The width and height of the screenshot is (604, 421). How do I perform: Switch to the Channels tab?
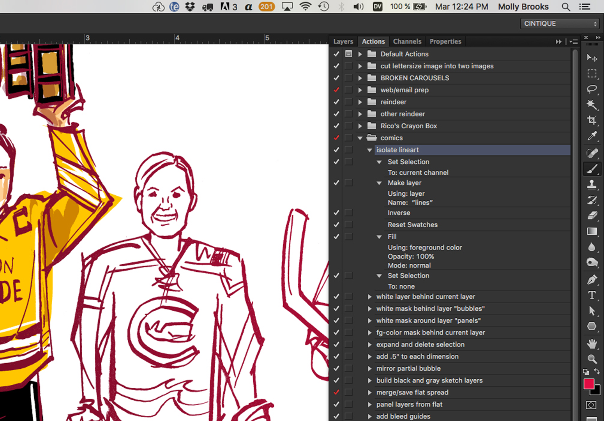407,41
